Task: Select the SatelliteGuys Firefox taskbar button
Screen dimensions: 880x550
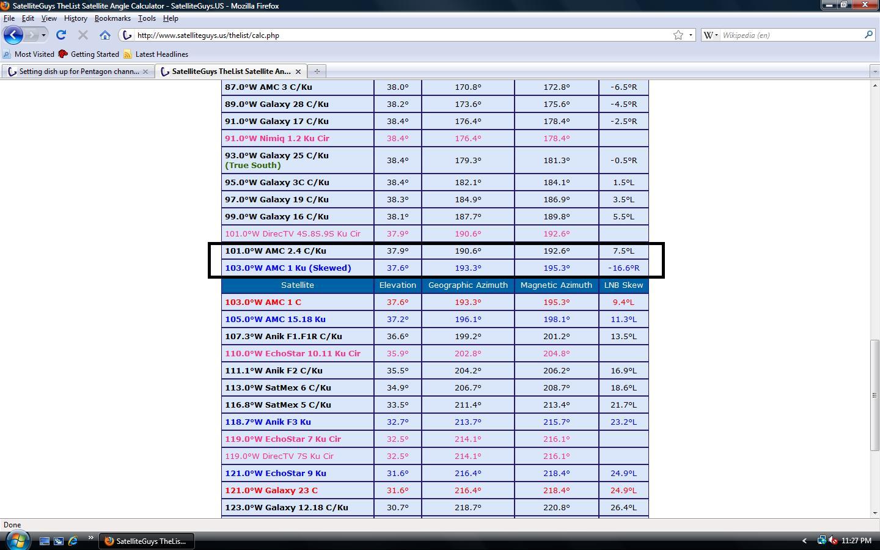Action: [x=146, y=541]
